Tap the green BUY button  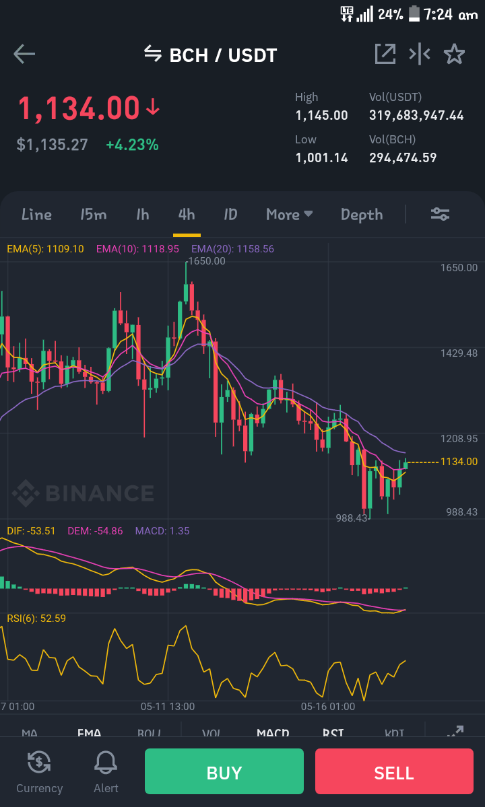point(224,771)
